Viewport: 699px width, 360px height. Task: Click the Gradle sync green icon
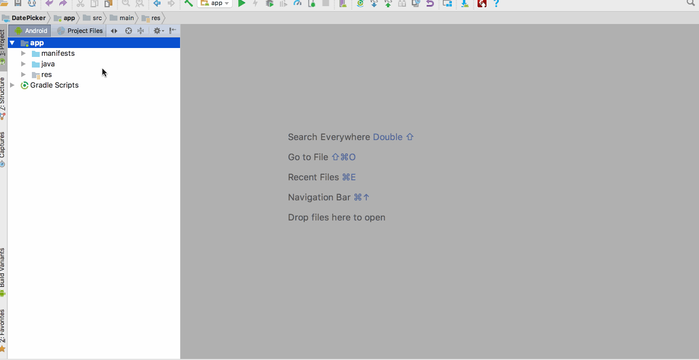(x=360, y=3)
